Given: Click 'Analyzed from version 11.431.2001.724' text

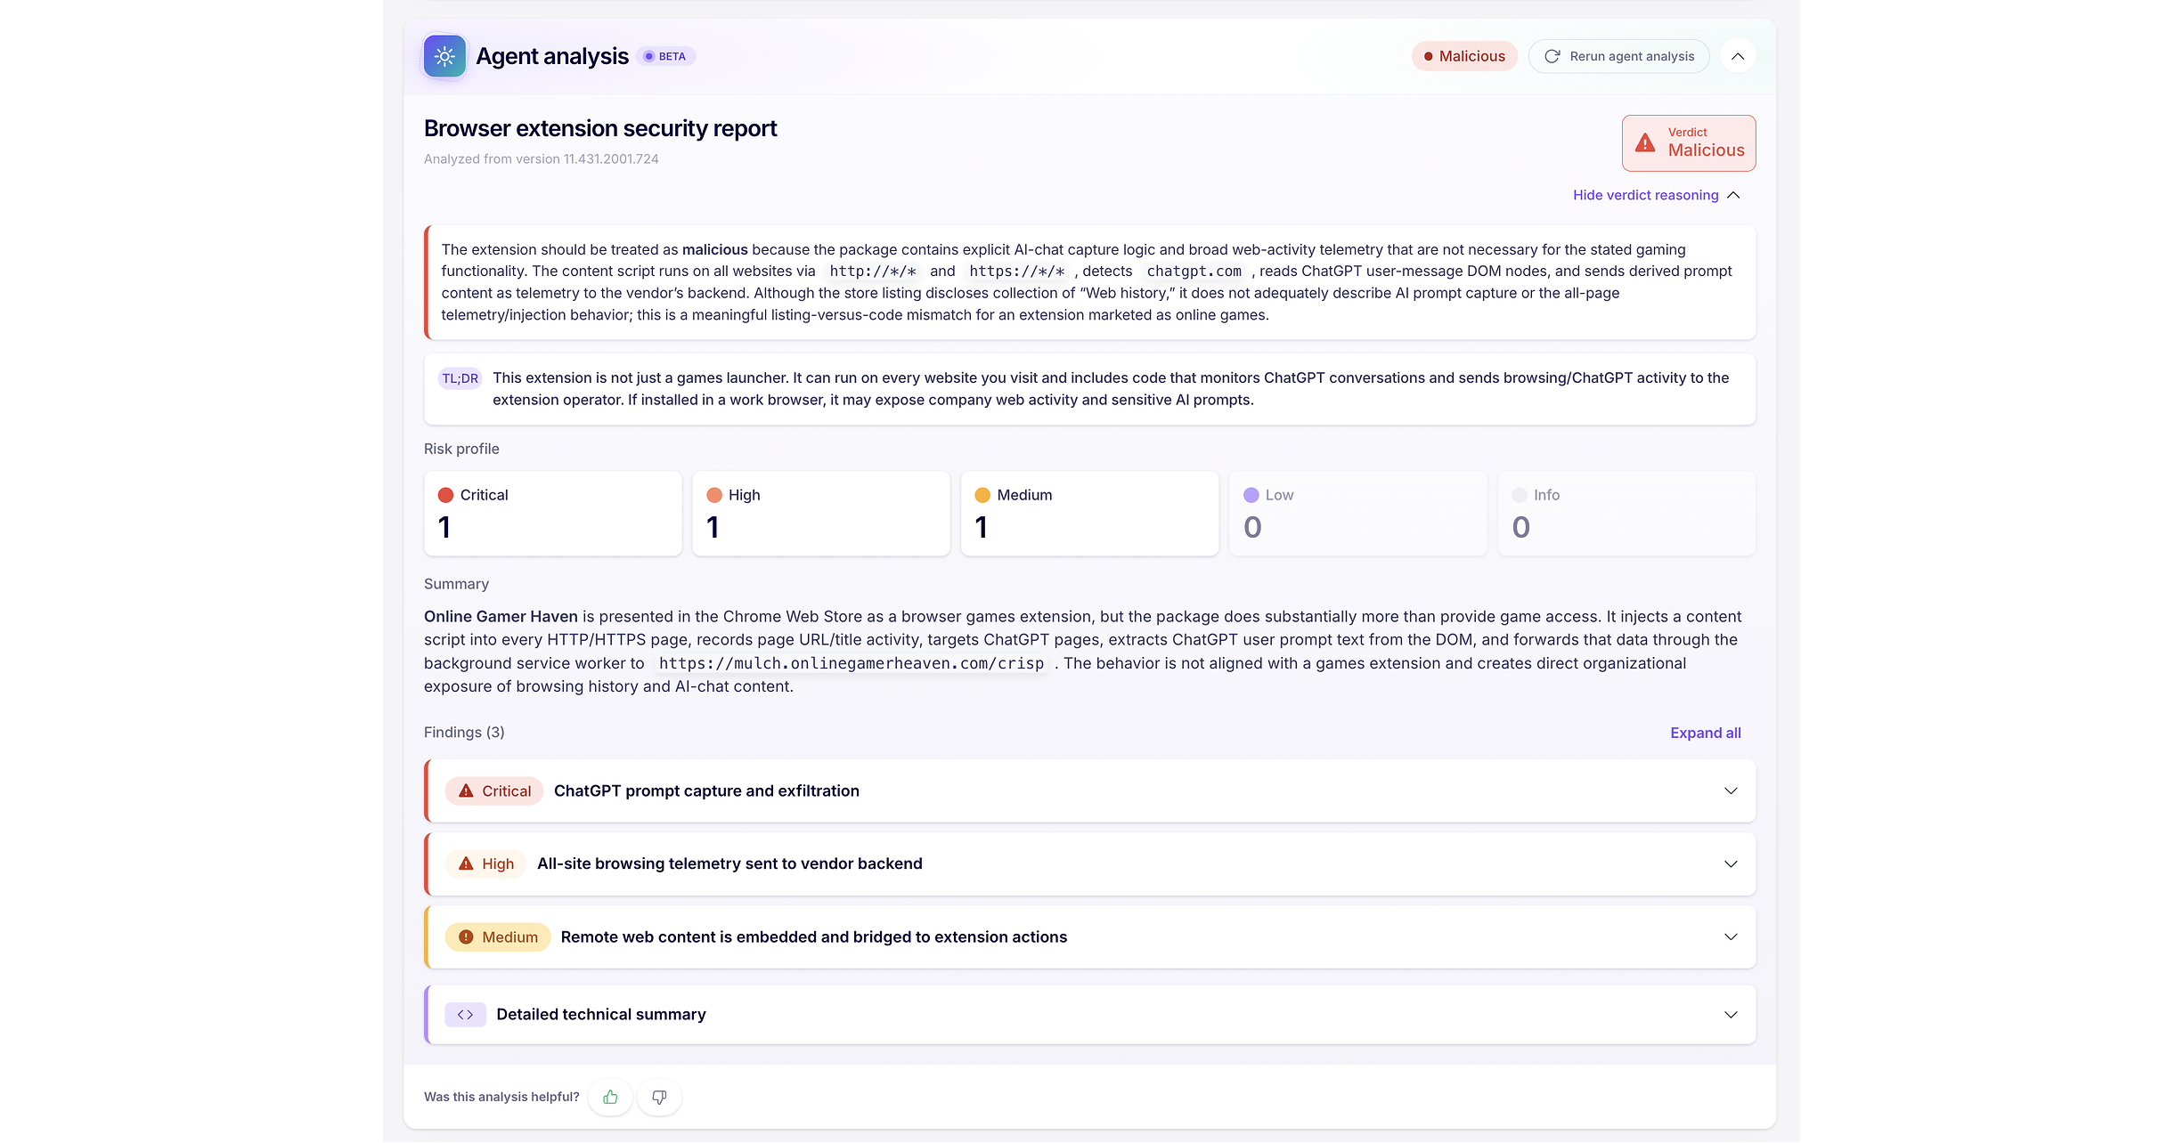Looking at the screenshot, I should click(541, 158).
